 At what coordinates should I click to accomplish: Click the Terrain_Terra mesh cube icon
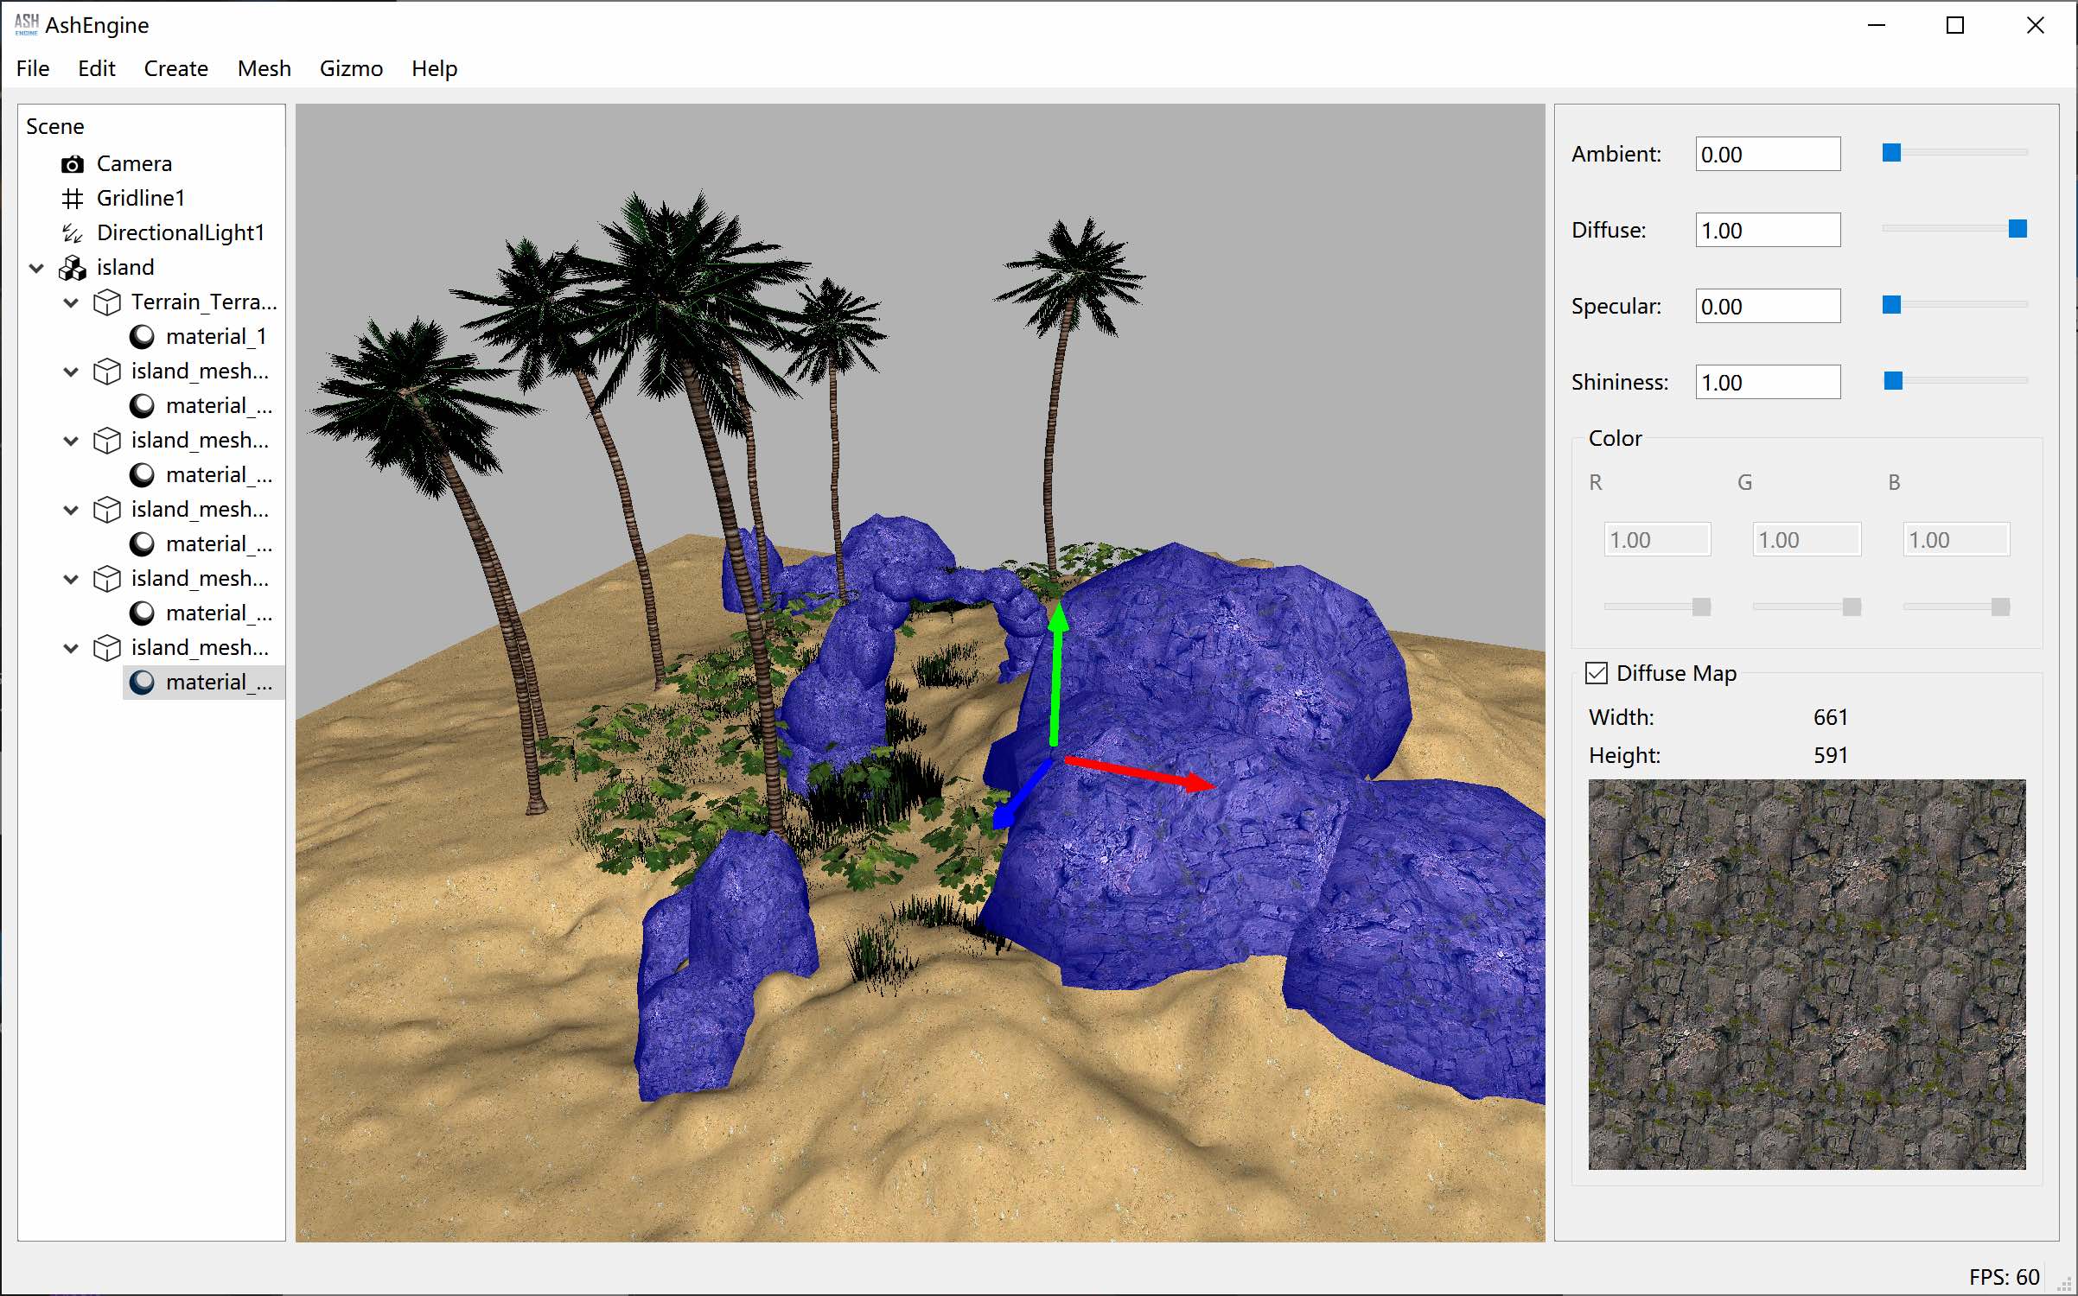(x=107, y=302)
